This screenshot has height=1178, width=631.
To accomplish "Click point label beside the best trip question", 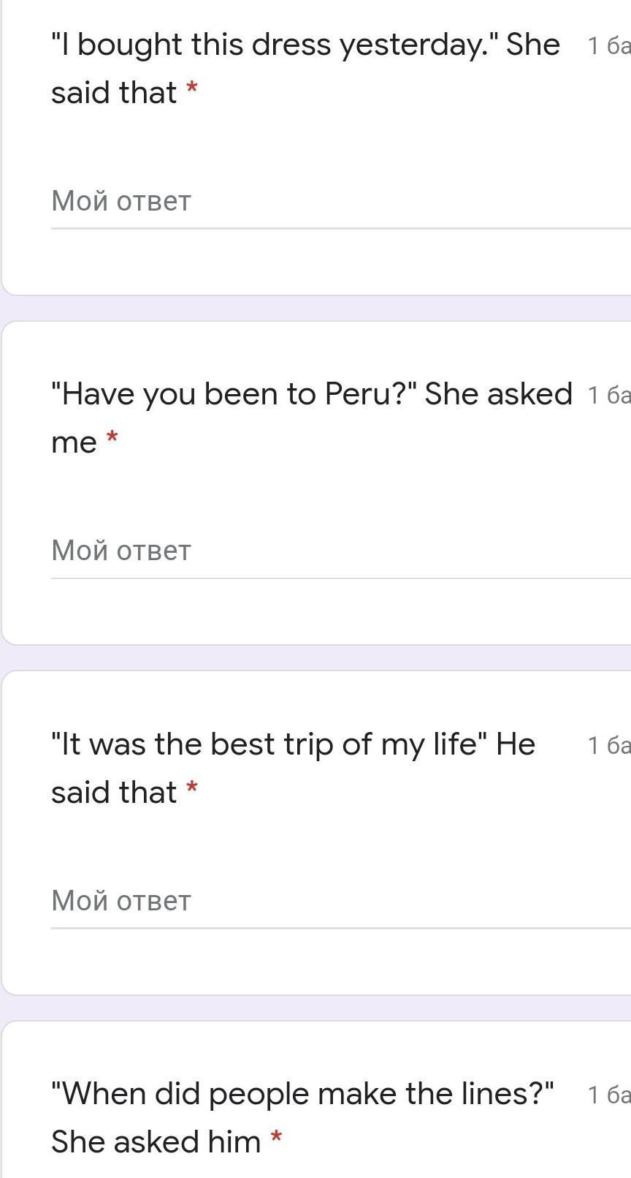I will click(608, 745).
